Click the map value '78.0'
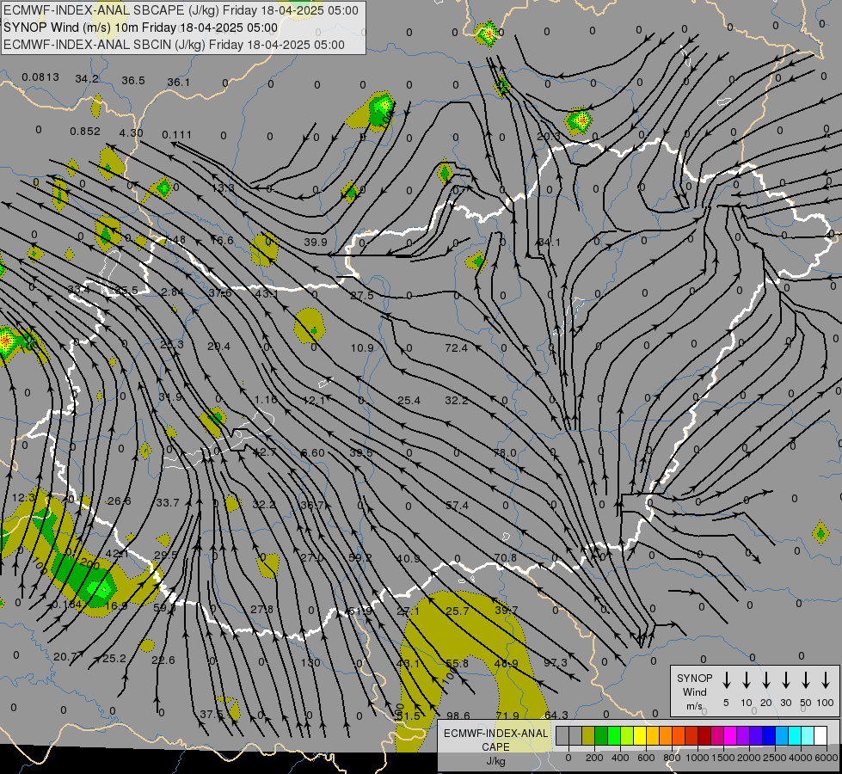Viewport: 842px width, 774px height. click(505, 453)
